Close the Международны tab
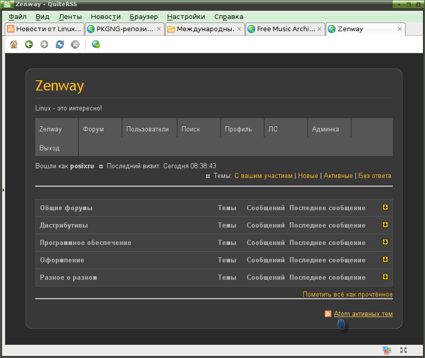This screenshot has width=425, height=358. click(239, 29)
